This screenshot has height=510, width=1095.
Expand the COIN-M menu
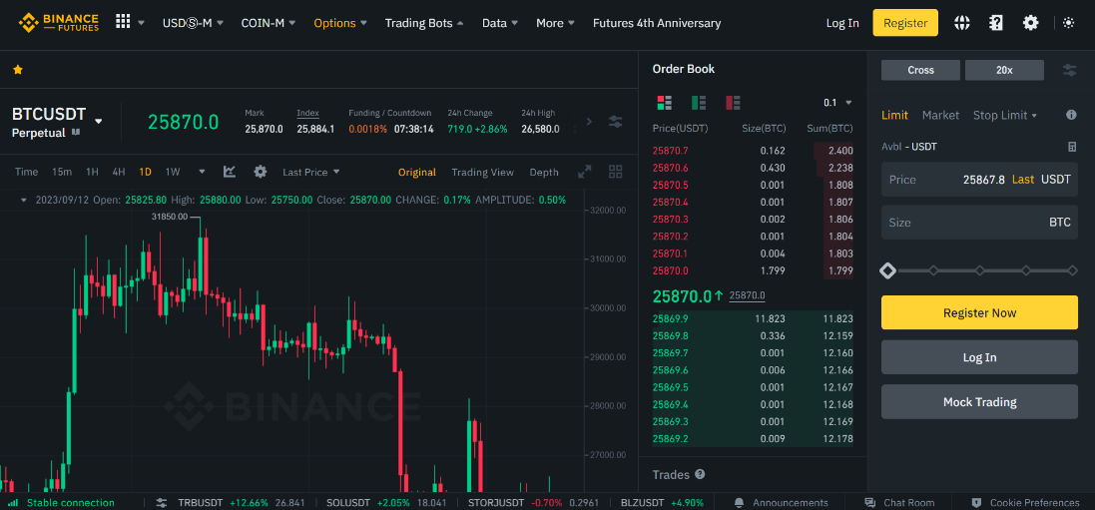coord(269,23)
